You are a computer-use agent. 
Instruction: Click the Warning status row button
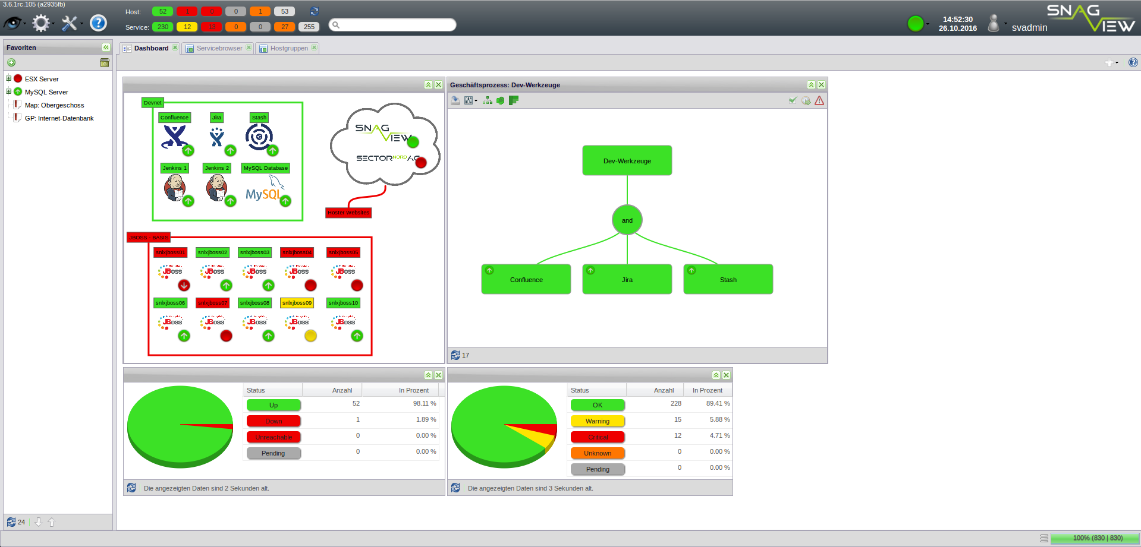(598, 421)
